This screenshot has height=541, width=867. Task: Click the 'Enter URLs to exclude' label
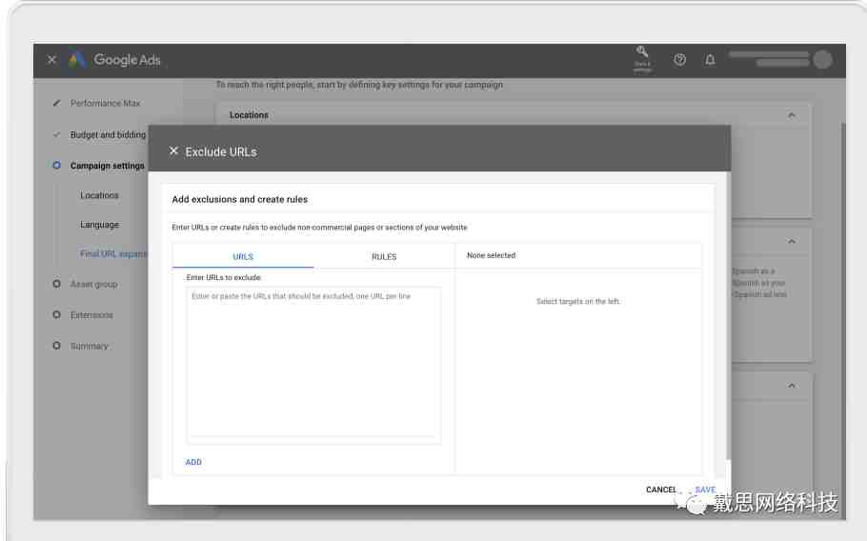[223, 277]
